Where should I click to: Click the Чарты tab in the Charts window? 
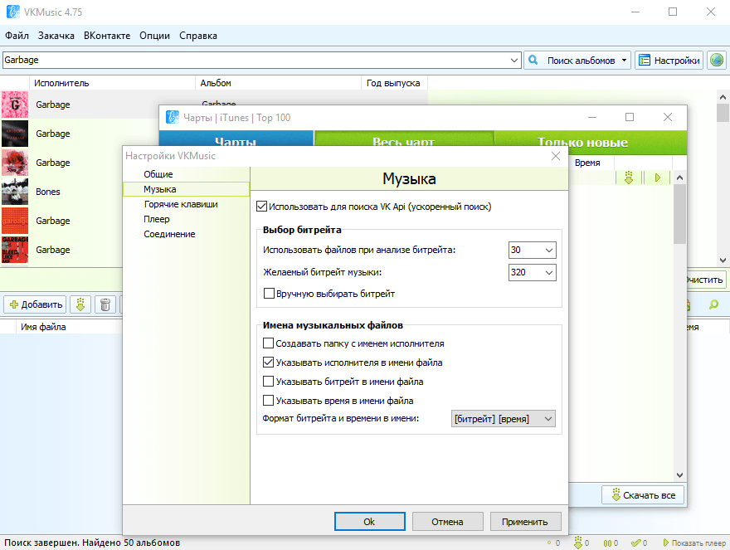pyautogui.click(x=236, y=139)
